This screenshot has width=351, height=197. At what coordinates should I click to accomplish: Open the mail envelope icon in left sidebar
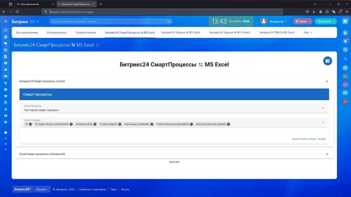5,69
